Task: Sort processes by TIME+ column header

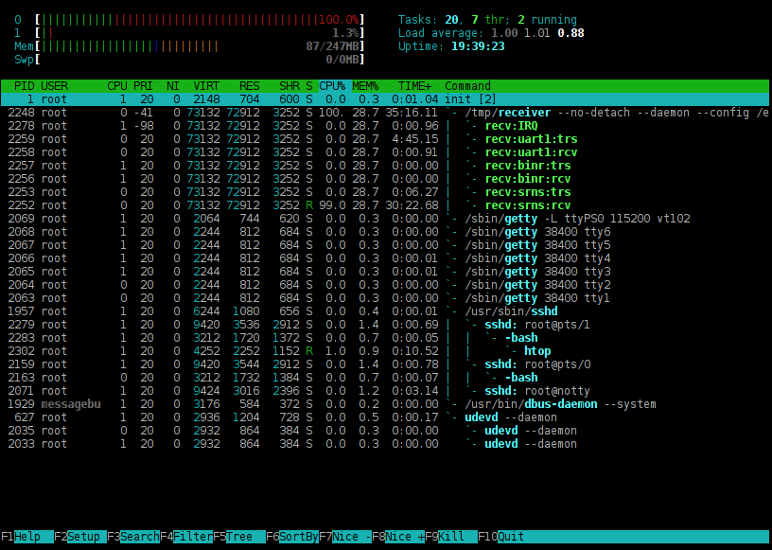Action: [412, 86]
